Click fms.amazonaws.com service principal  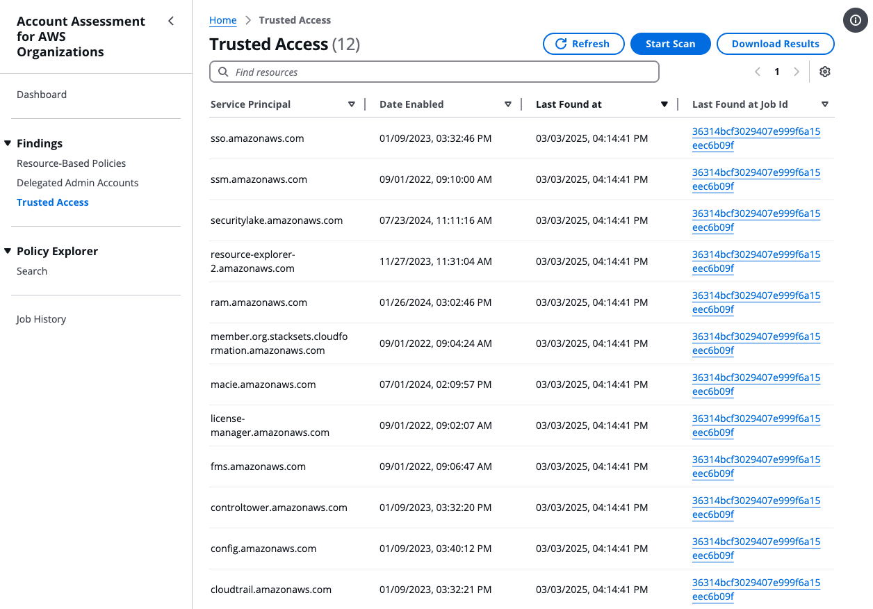tap(258, 466)
